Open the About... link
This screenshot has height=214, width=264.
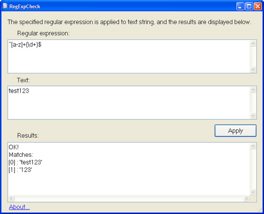[19, 207]
